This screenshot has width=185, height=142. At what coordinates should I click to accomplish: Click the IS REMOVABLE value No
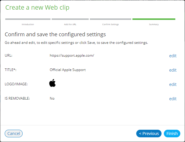[x=52, y=98]
